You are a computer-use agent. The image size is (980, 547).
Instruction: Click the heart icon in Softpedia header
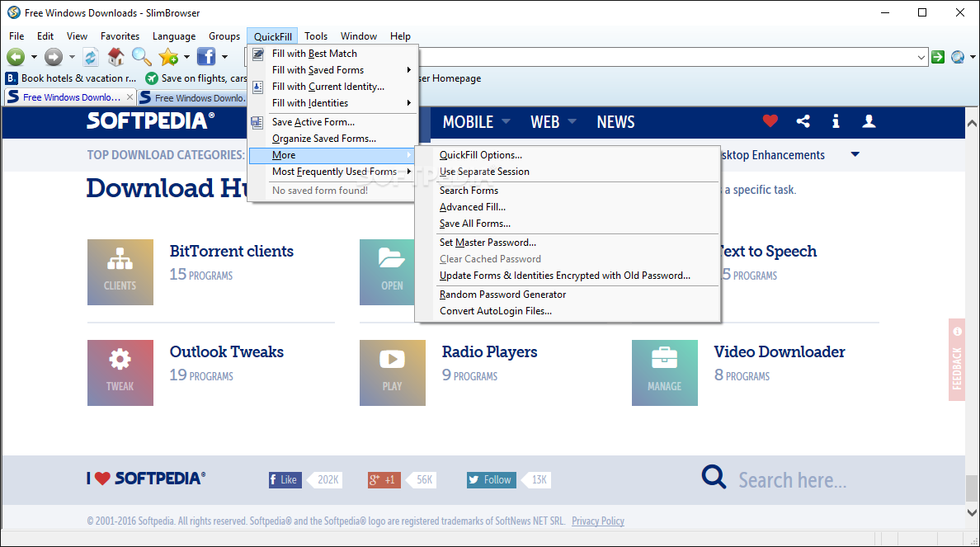pos(770,120)
